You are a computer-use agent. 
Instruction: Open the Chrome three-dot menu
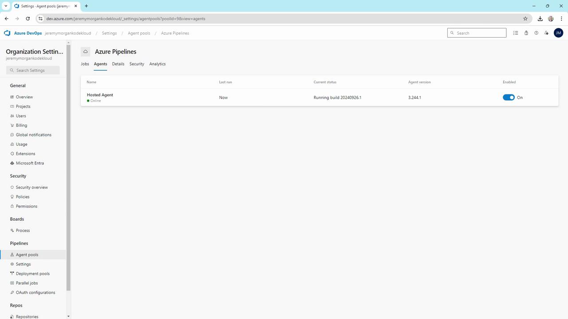[561, 19]
